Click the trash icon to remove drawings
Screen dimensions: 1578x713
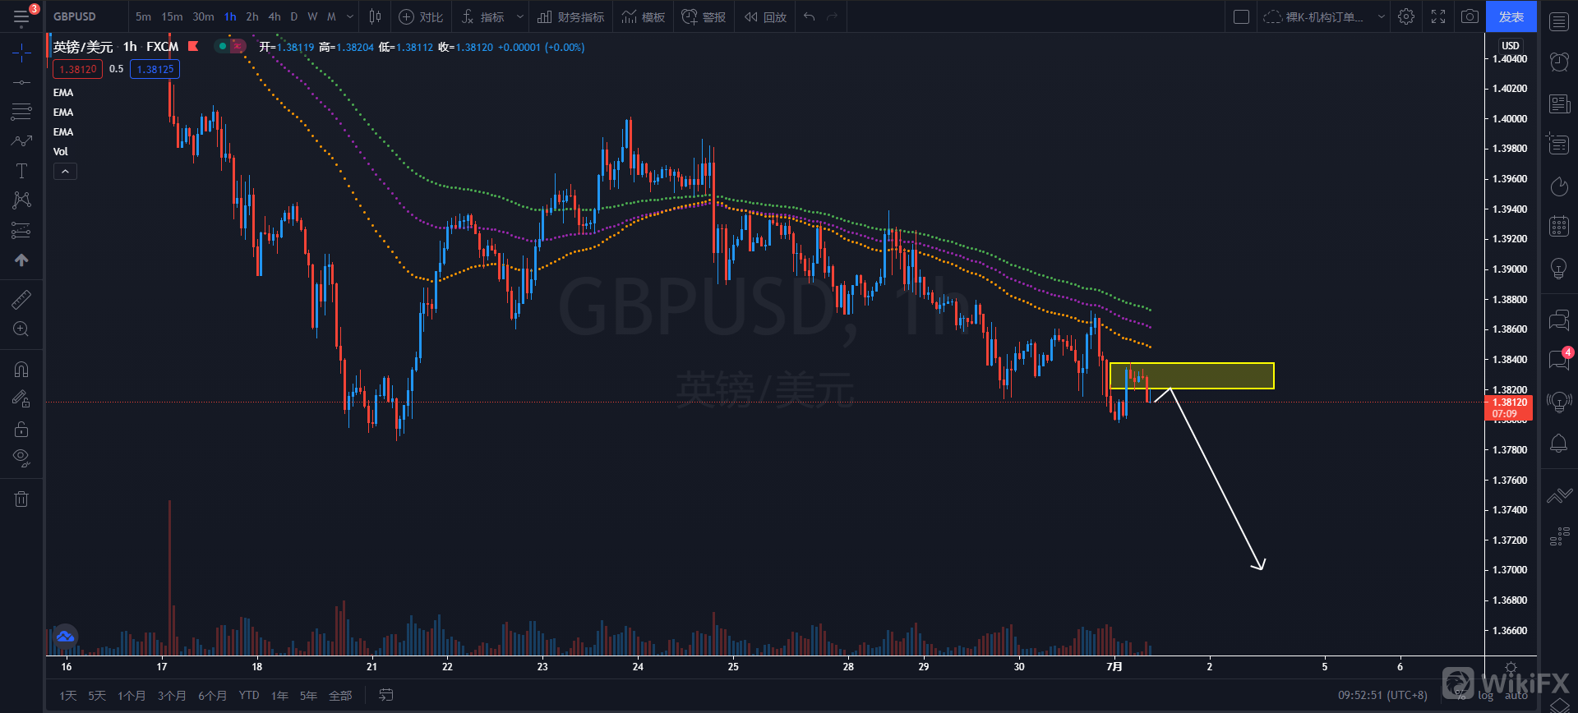[21, 499]
